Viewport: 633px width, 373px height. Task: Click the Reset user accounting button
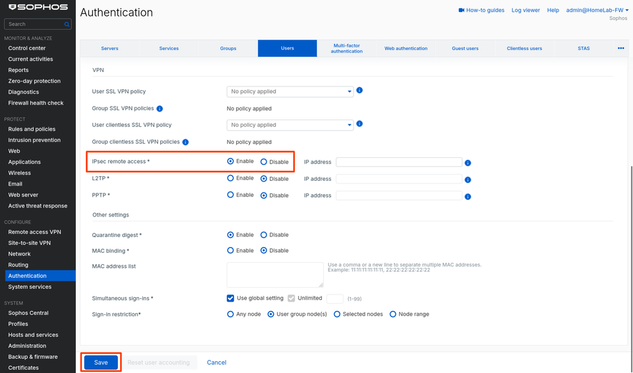(159, 362)
